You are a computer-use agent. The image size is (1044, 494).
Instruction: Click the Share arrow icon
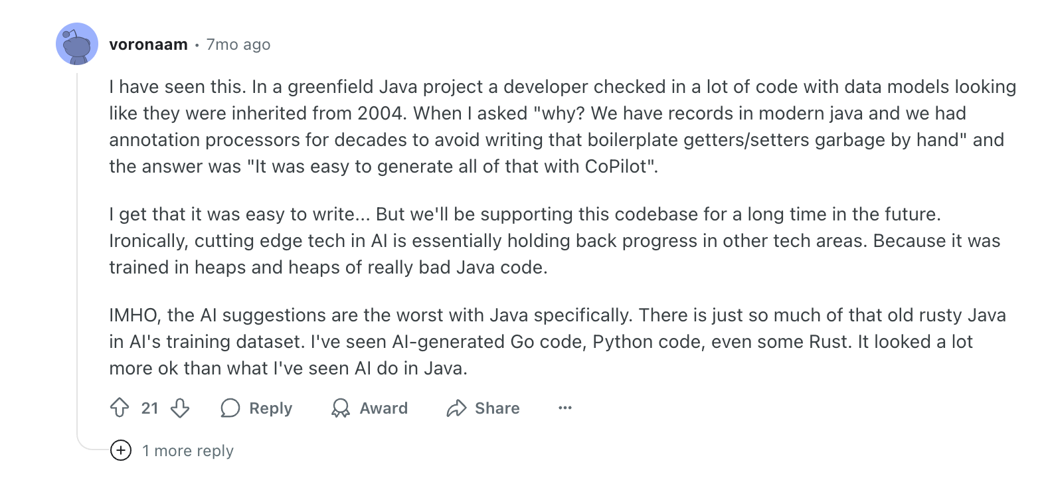(456, 408)
